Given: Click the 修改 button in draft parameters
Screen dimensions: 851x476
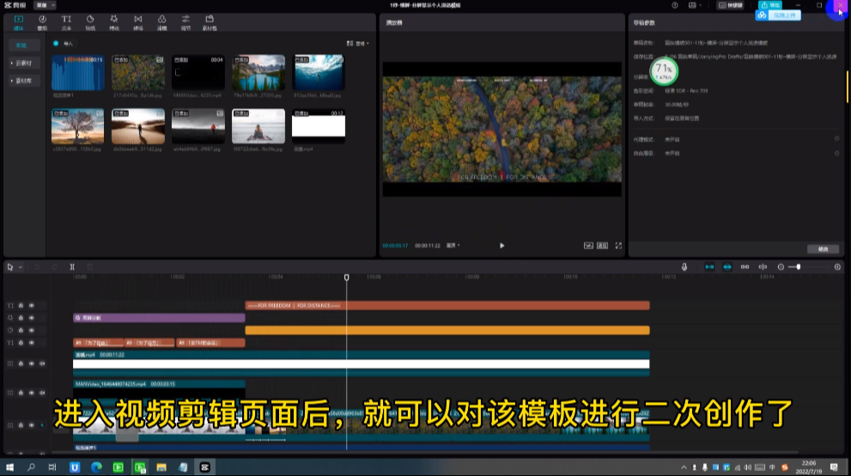Looking at the screenshot, I should [x=823, y=248].
